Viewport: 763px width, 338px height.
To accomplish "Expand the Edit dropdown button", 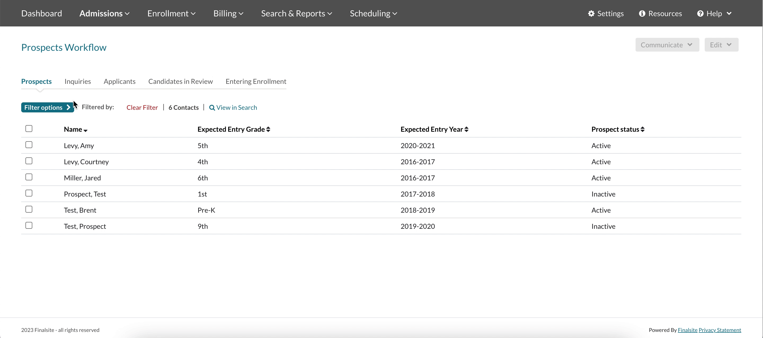I will click(721, 45).
